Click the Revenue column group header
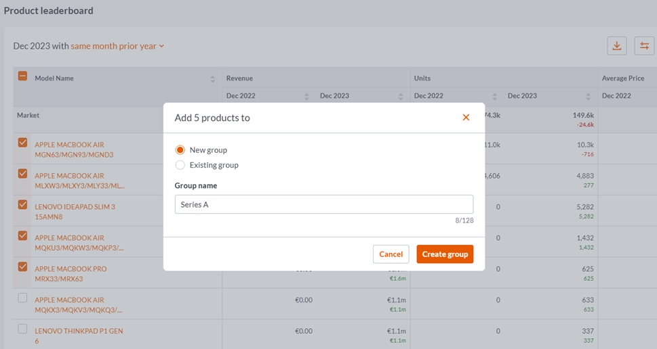 pyautogui.click(x=239, y=78)
